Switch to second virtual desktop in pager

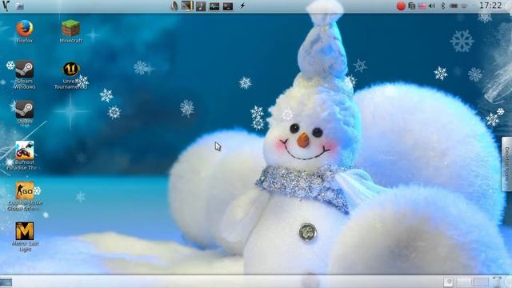(481, 282)
